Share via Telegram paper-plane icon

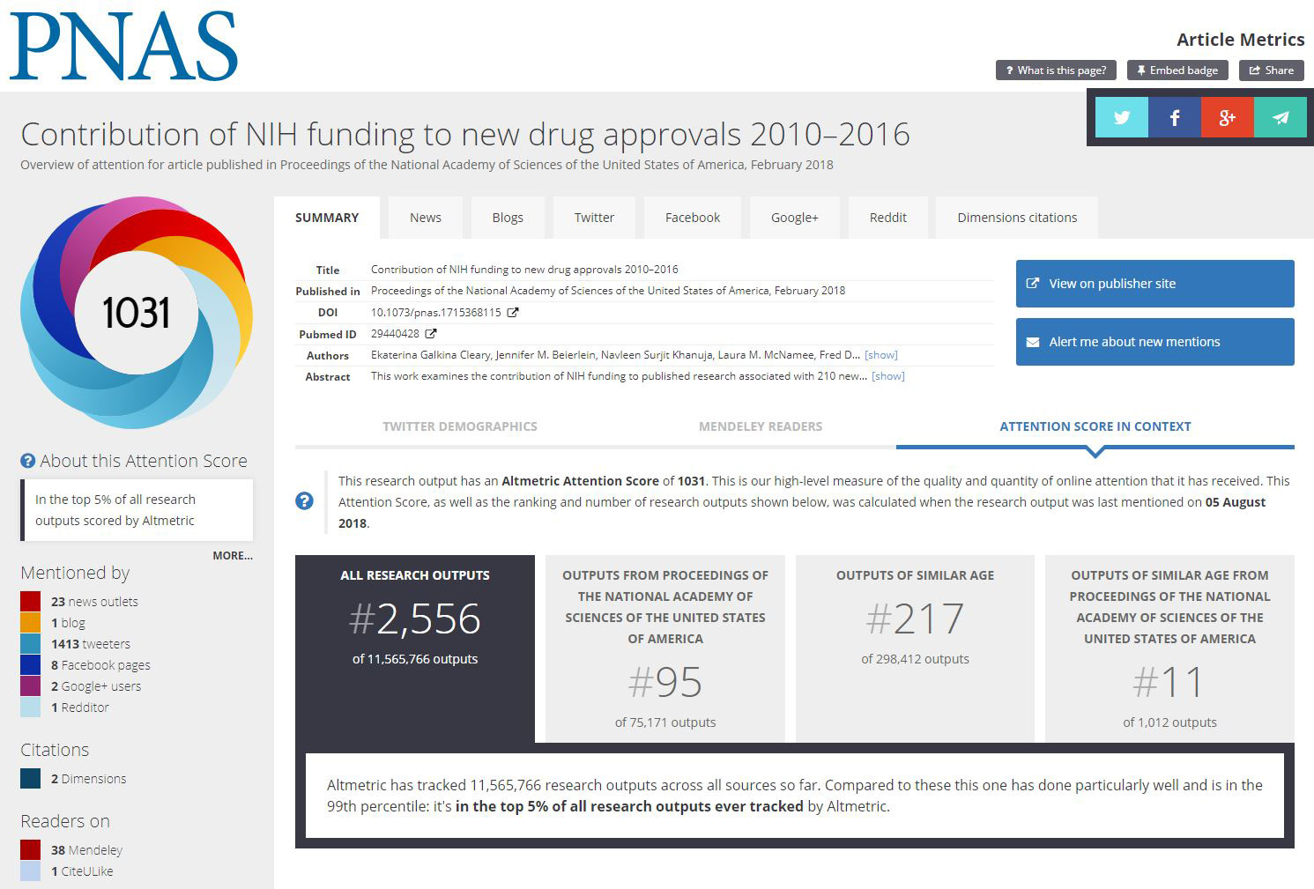pos(1281,118)
